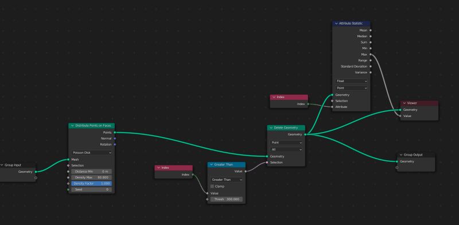The height and width of the screenshot is (225, 459).
Task: Click Attribute Statistic's Geometry input socket
Action: pos(332,95)
